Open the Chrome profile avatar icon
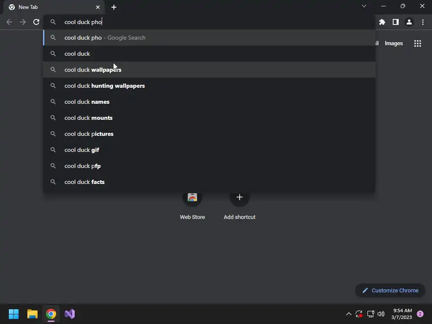Screen dimensions: 432x324 pos(409,22)
